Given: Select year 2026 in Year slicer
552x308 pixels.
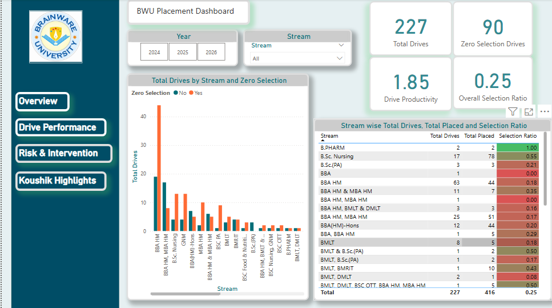Looking at the screenshot, I should pos(211,52).
